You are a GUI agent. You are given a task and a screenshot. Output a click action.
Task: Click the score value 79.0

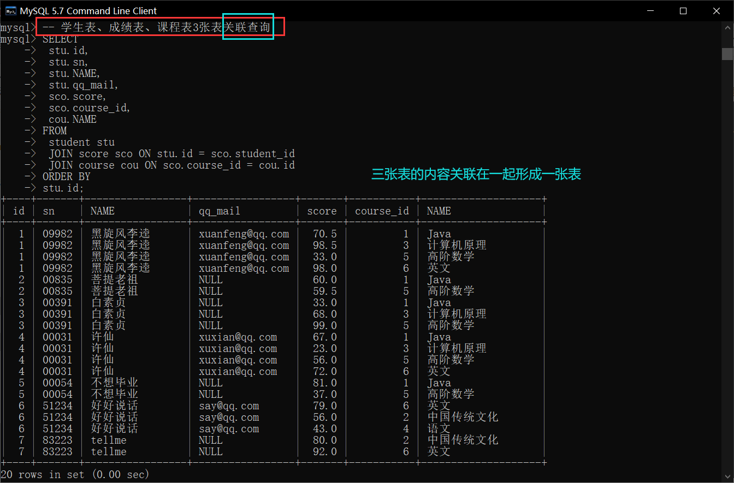325,406
